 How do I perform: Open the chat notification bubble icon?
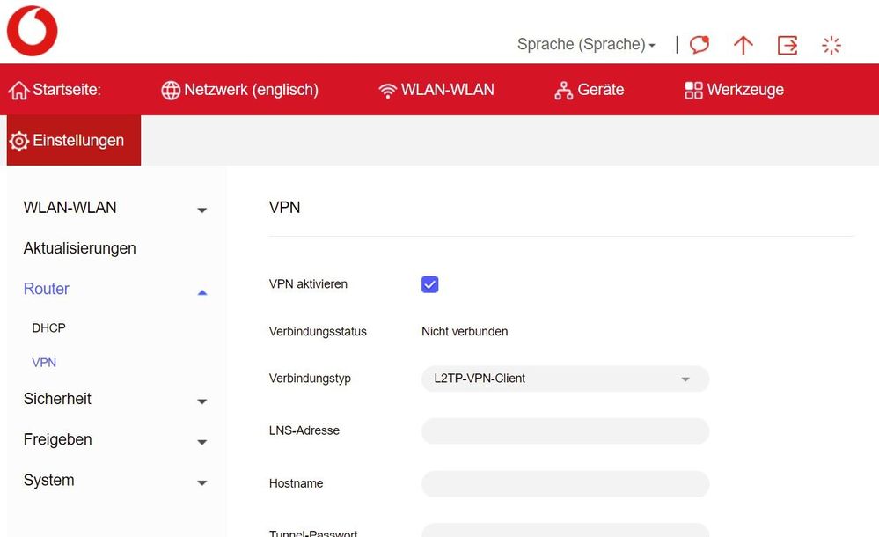click(x=699, y=44)
